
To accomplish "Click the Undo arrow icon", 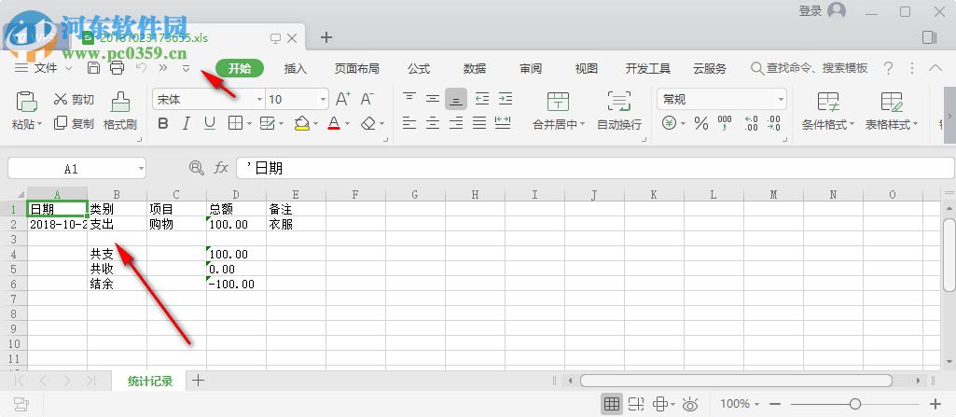I will [141, 68].
